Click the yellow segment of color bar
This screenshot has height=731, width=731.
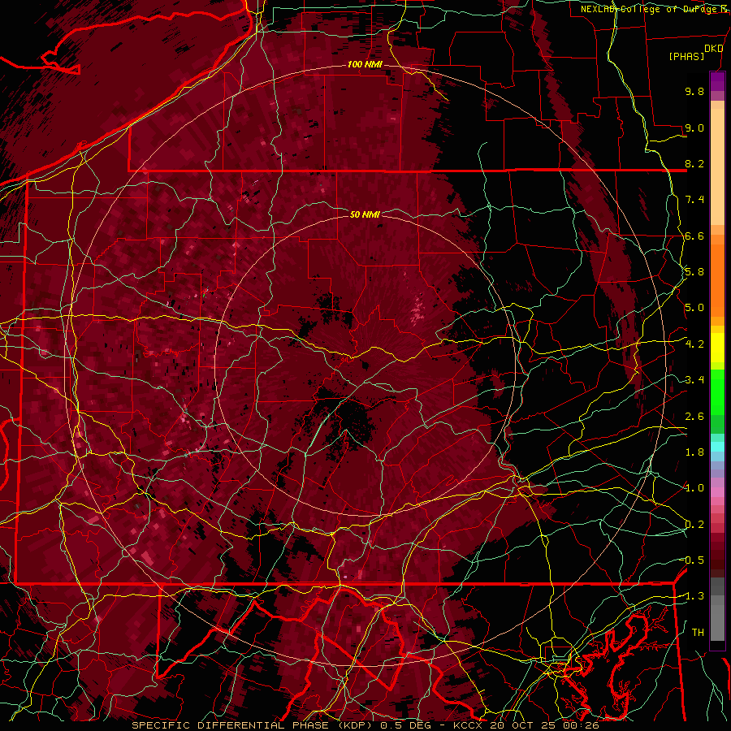pyautogui.click(x=717, y=348)
